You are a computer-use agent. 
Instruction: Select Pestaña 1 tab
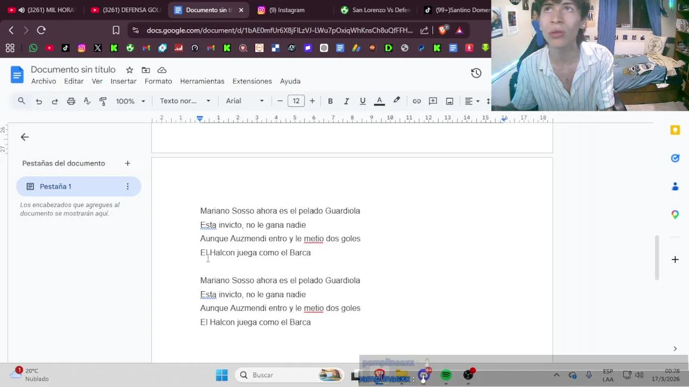79,187
